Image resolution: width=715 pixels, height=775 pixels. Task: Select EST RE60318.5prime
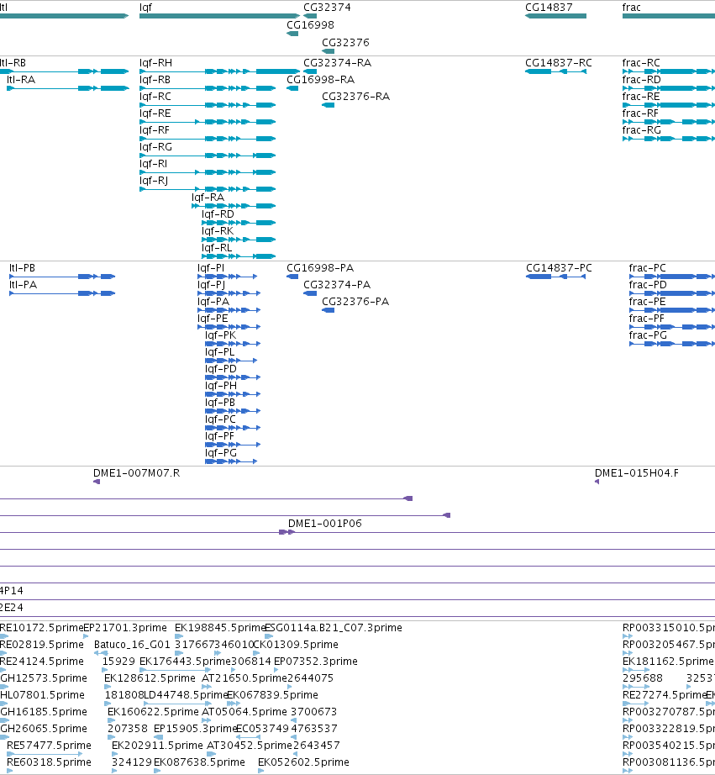coord(49,762)
